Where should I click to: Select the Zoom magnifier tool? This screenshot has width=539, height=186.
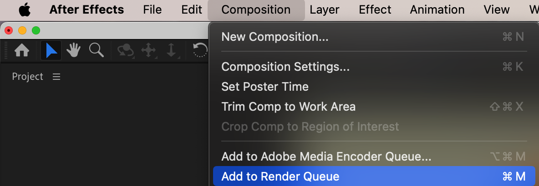click(96, 50)
